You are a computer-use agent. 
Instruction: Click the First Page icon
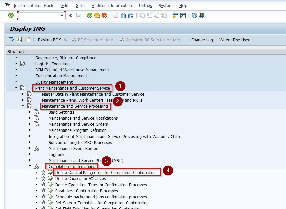[x=142, y=15]
